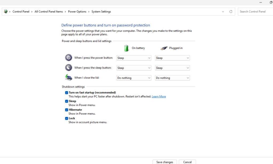
Task: Click the green battery icon
Action: tap(126, 48)
